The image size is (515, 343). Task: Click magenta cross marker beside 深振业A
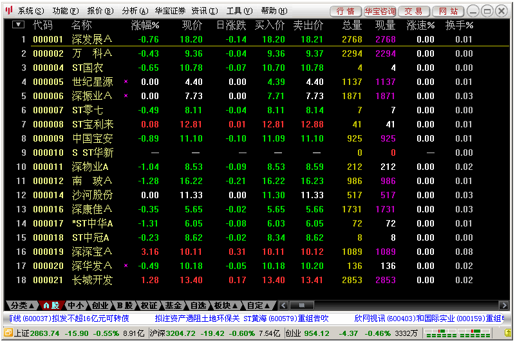coord(126,95)
